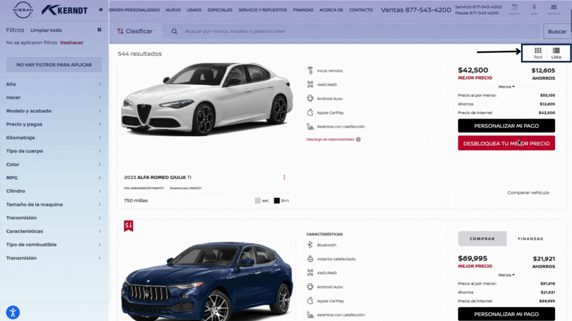This screenshot has height=321, width=572.
Task: Open the Nissan logo link
Action: (x=23, y=10)
